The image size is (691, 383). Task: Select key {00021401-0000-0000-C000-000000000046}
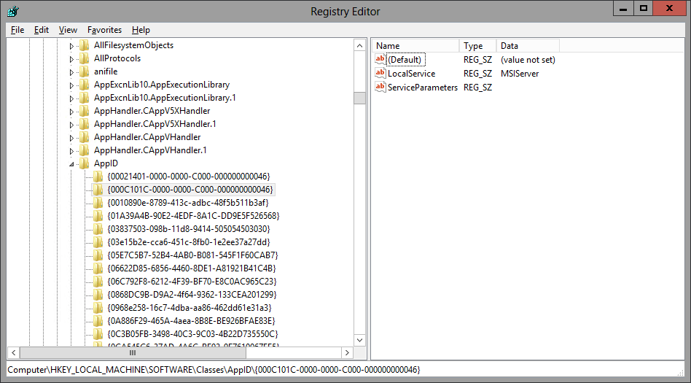tap(189, 177)
